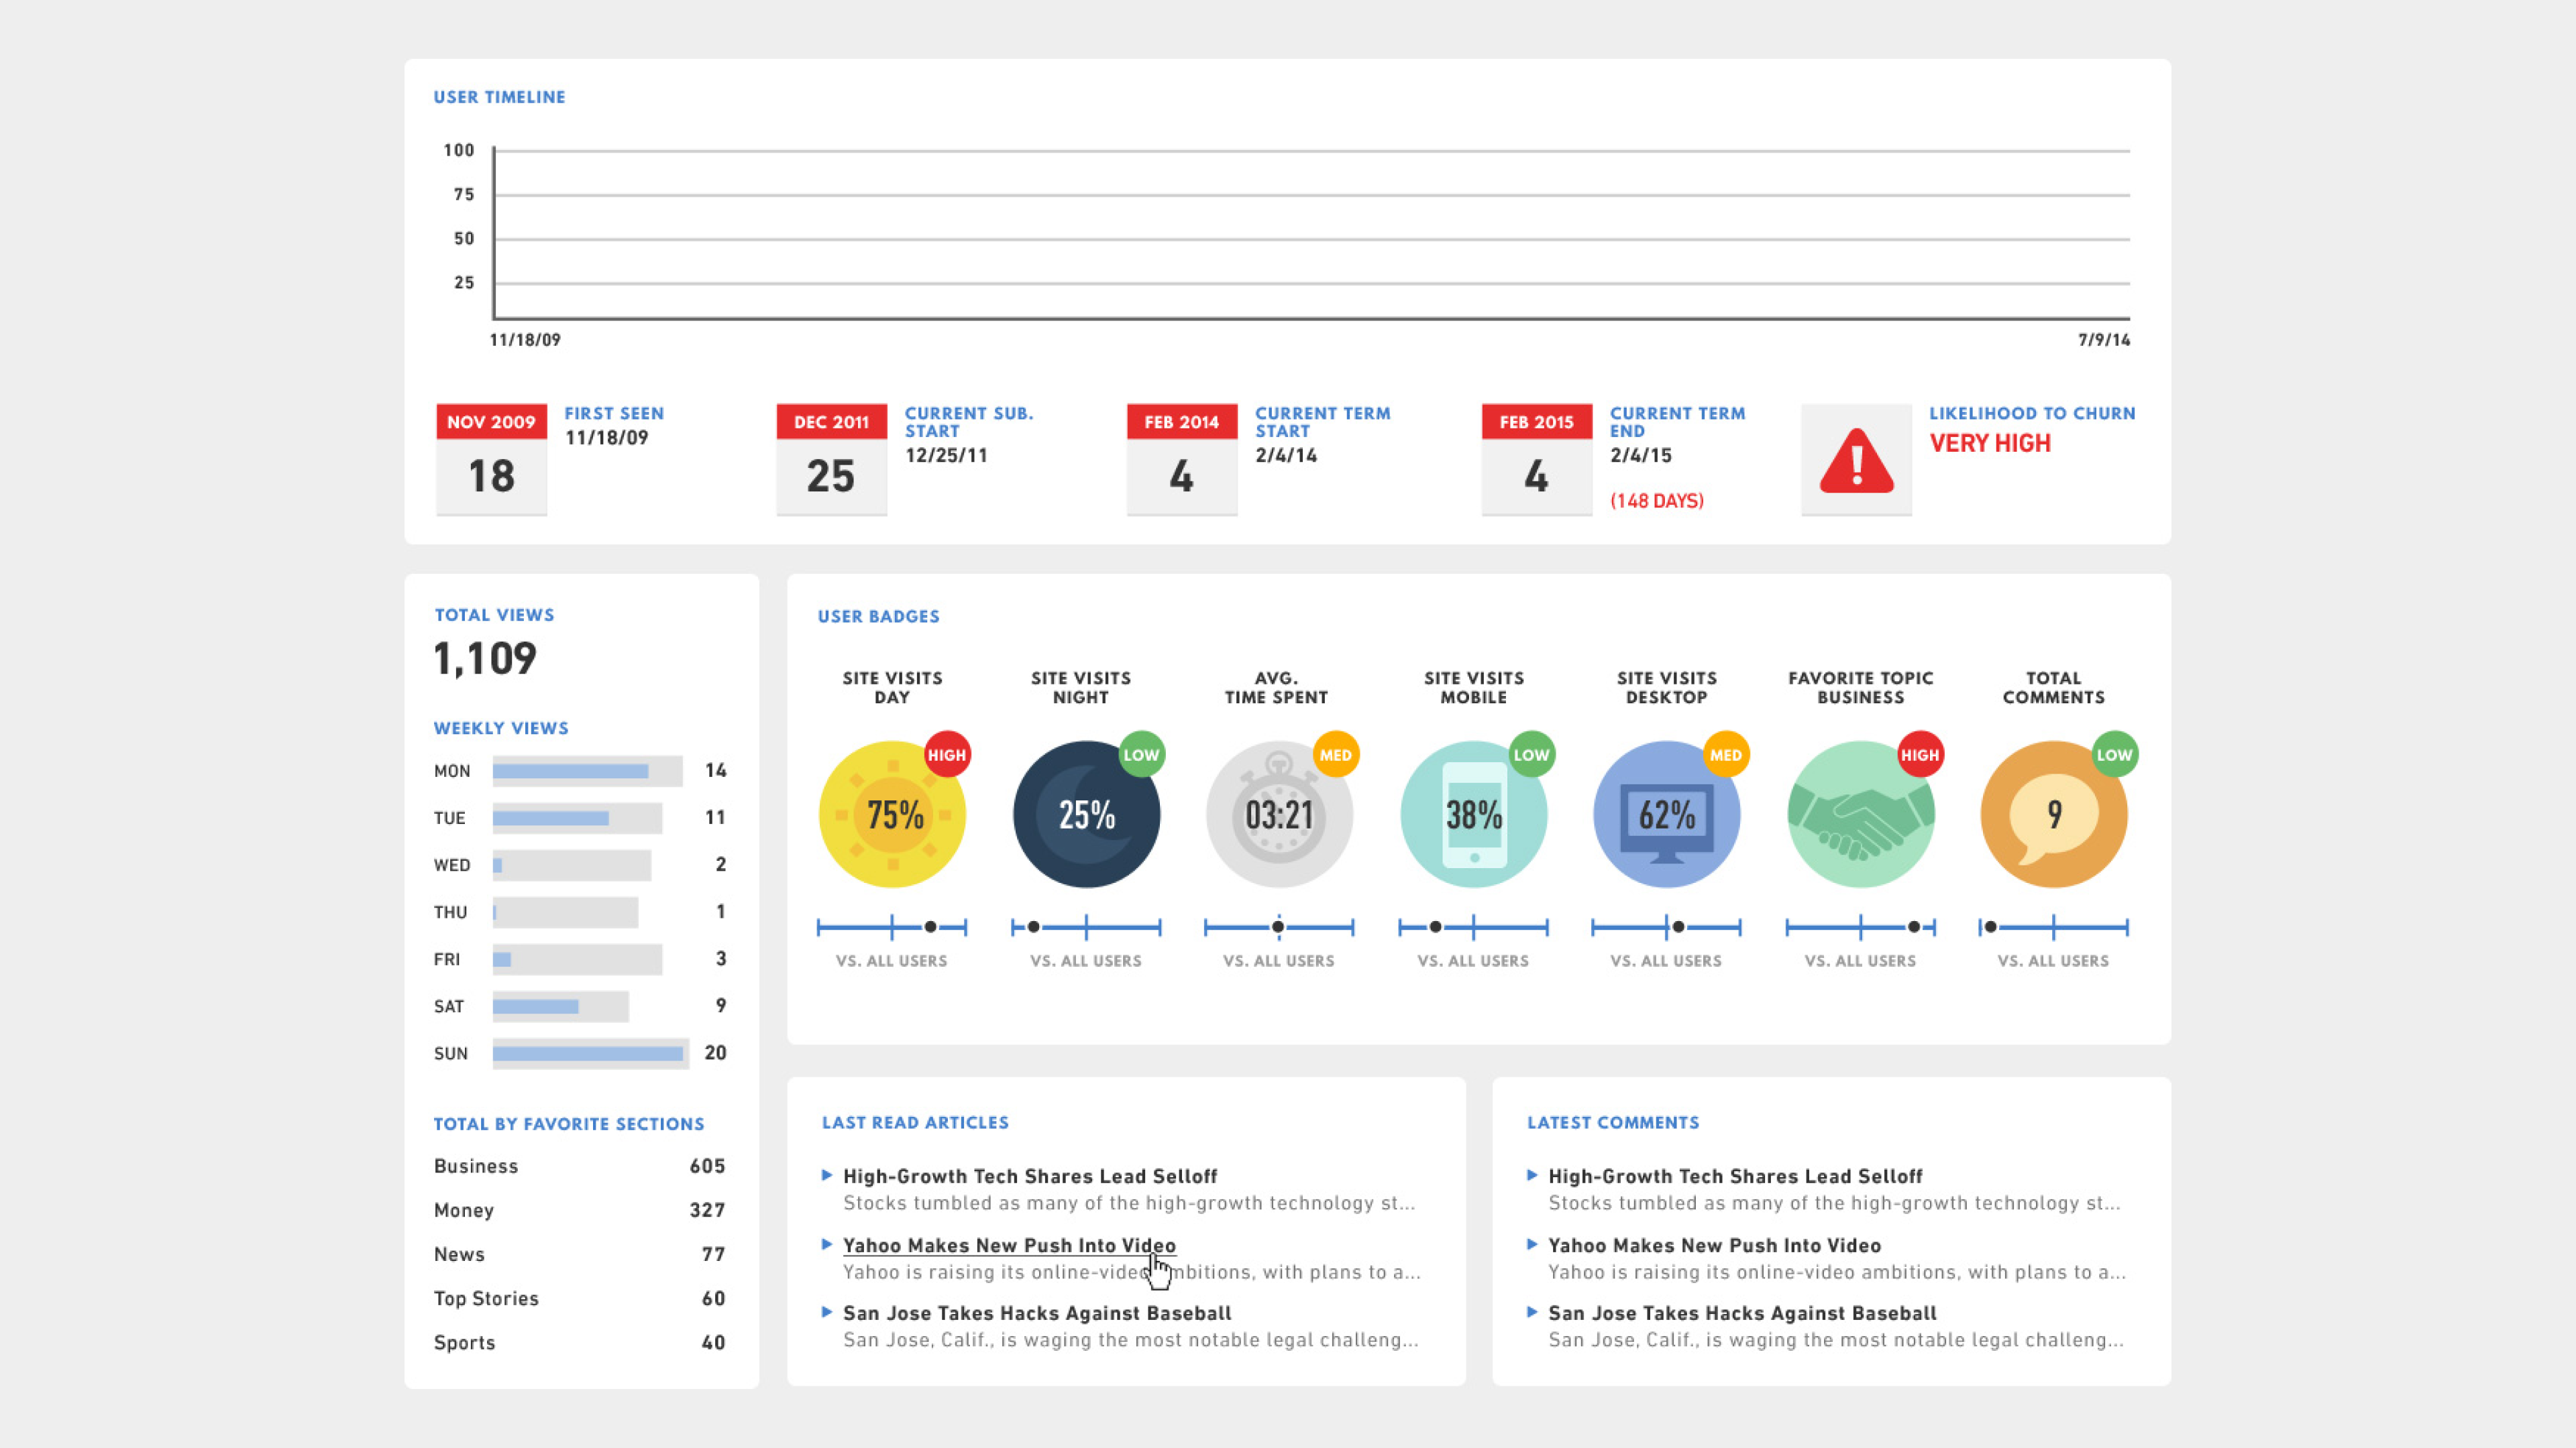
Task: Click the HIGH tag on Site Visits Day badge
Action: point(946,756)
